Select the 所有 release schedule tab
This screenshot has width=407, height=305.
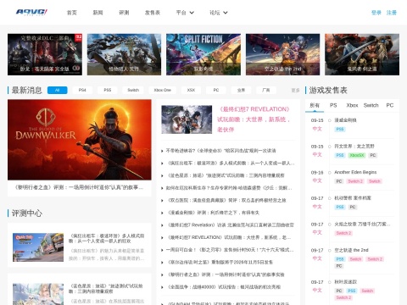(315, 105)
